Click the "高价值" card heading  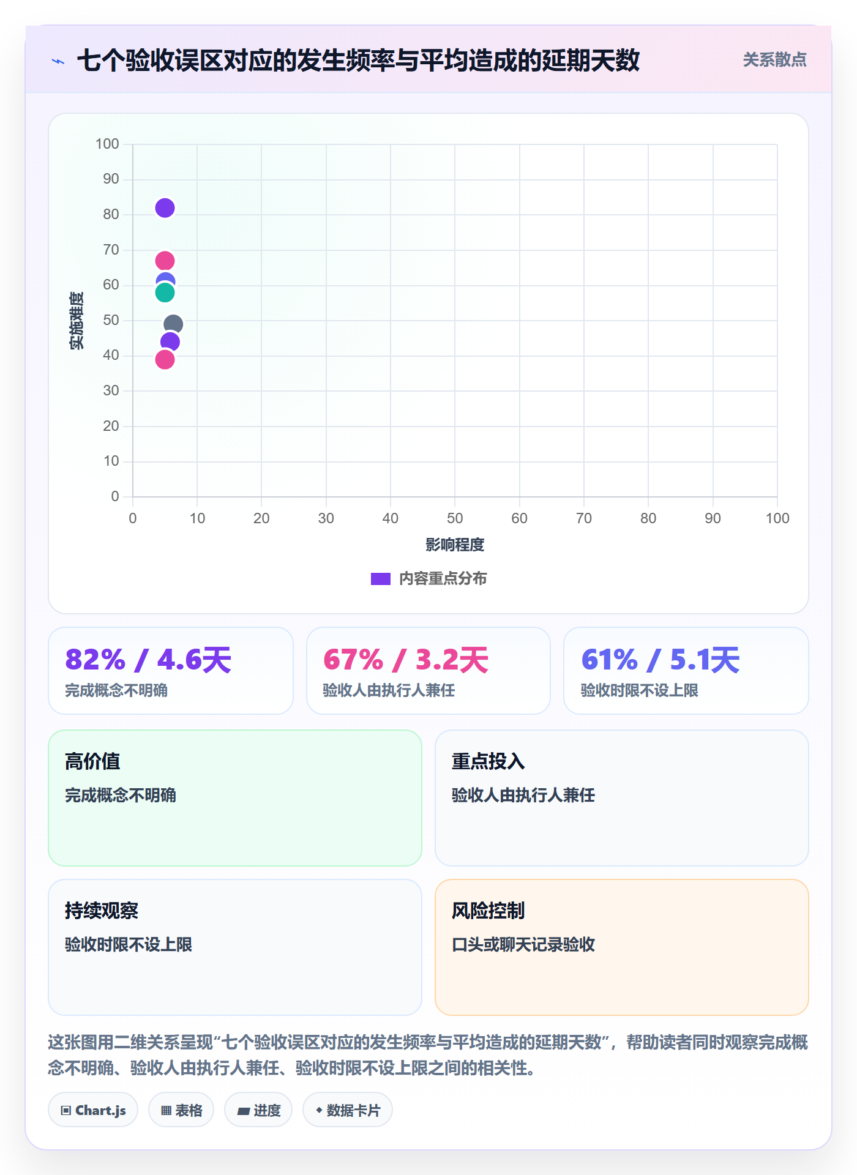click(92, 761)
